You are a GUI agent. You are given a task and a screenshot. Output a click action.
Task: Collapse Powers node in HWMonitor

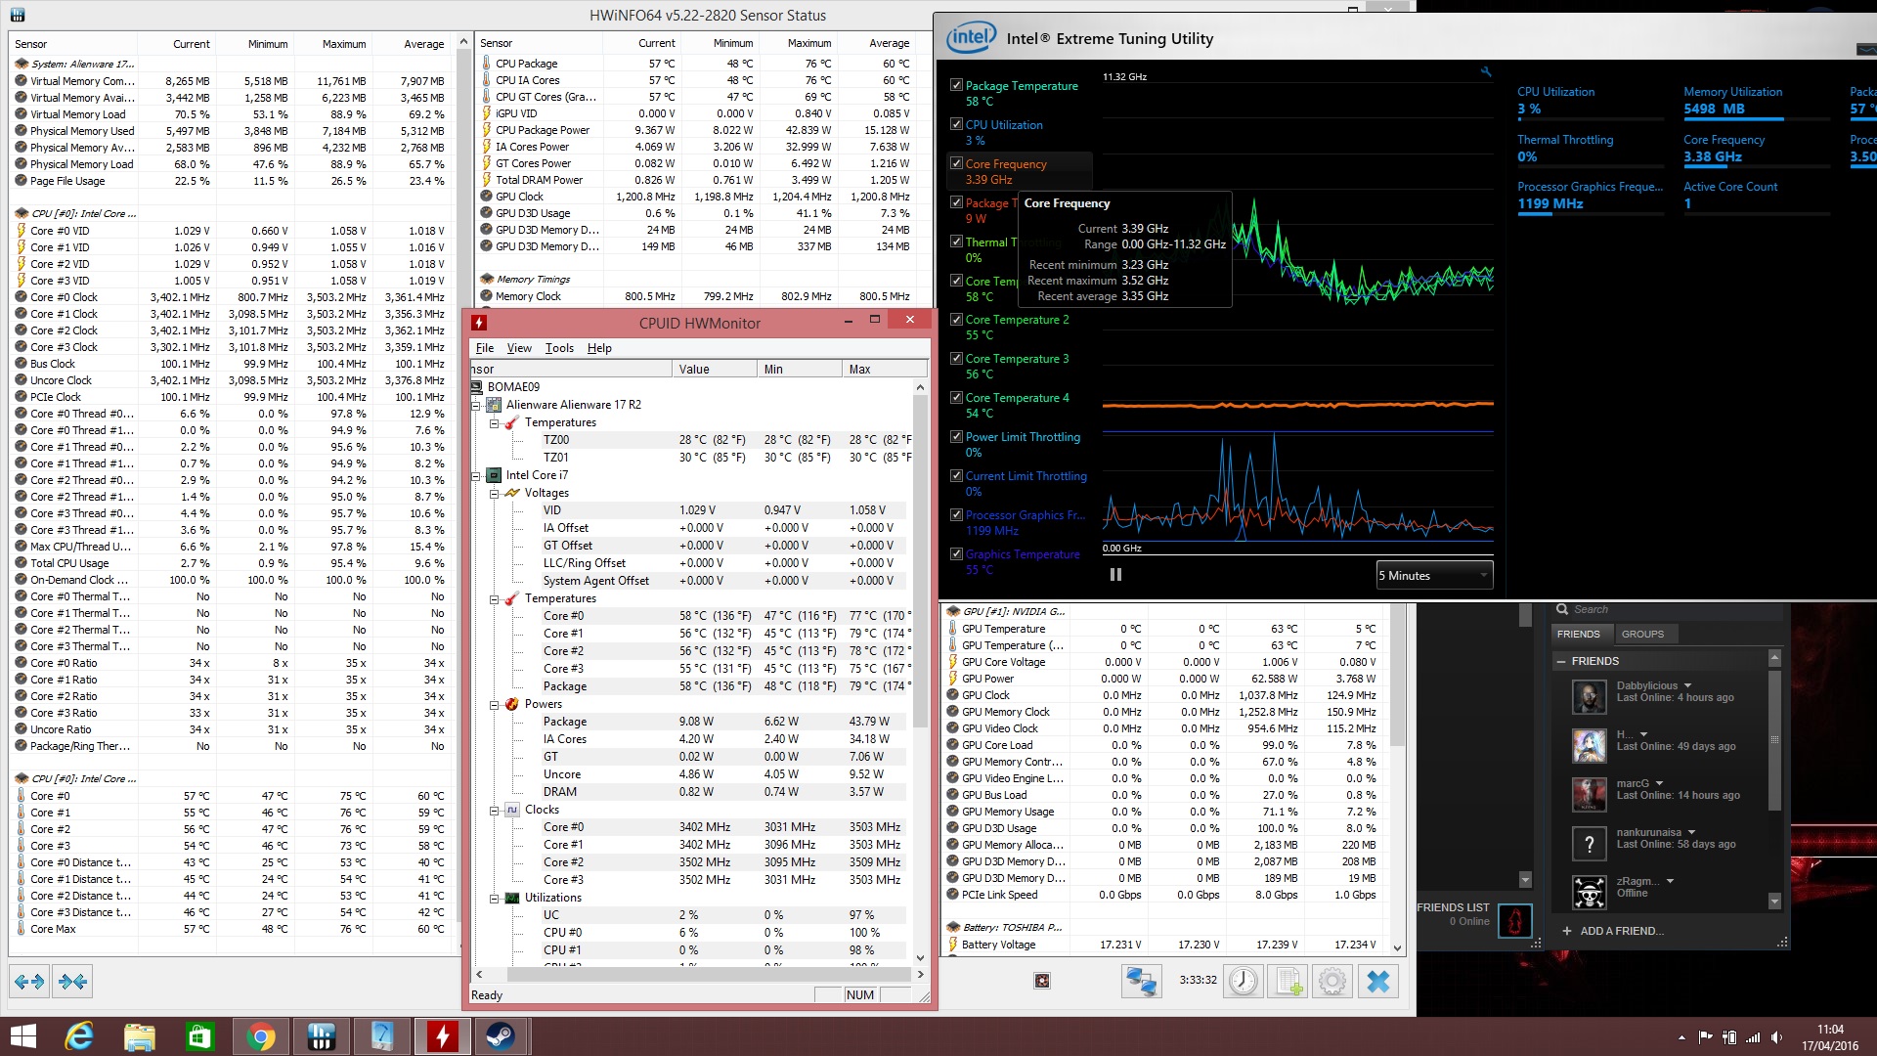point(495,704)
